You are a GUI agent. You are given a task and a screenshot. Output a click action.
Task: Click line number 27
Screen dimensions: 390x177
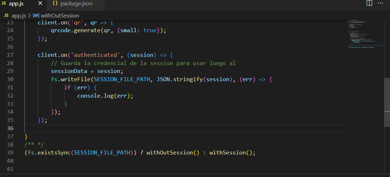(10, 55)
